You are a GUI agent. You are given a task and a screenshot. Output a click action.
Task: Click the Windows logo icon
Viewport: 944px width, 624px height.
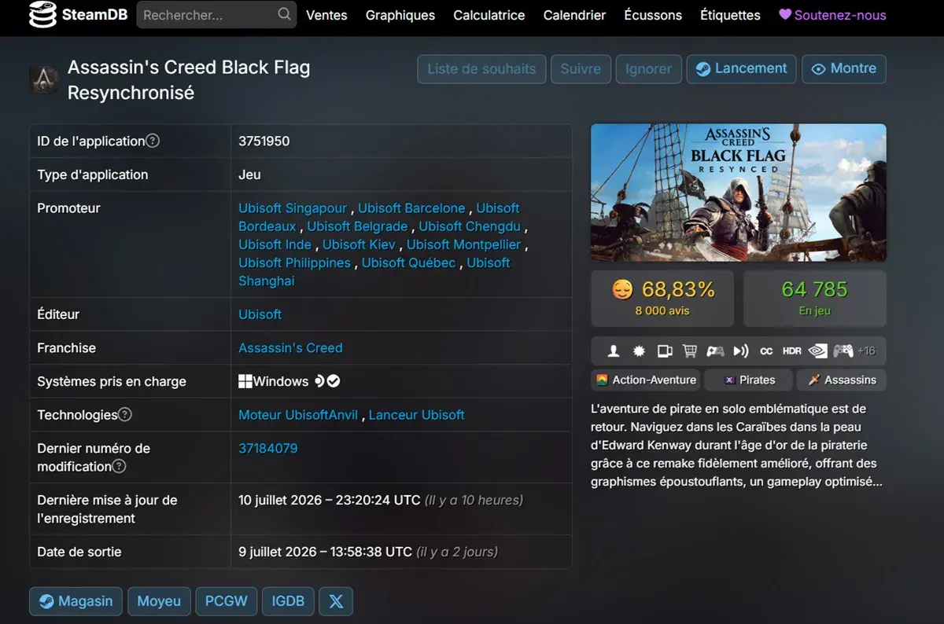pos(245,381)
